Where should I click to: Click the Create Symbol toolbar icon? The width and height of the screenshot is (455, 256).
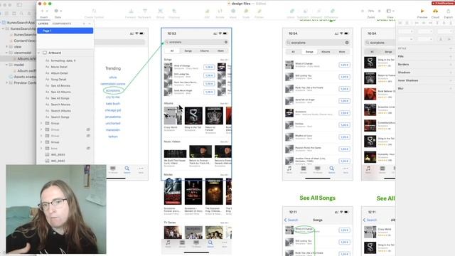point(94,11)
